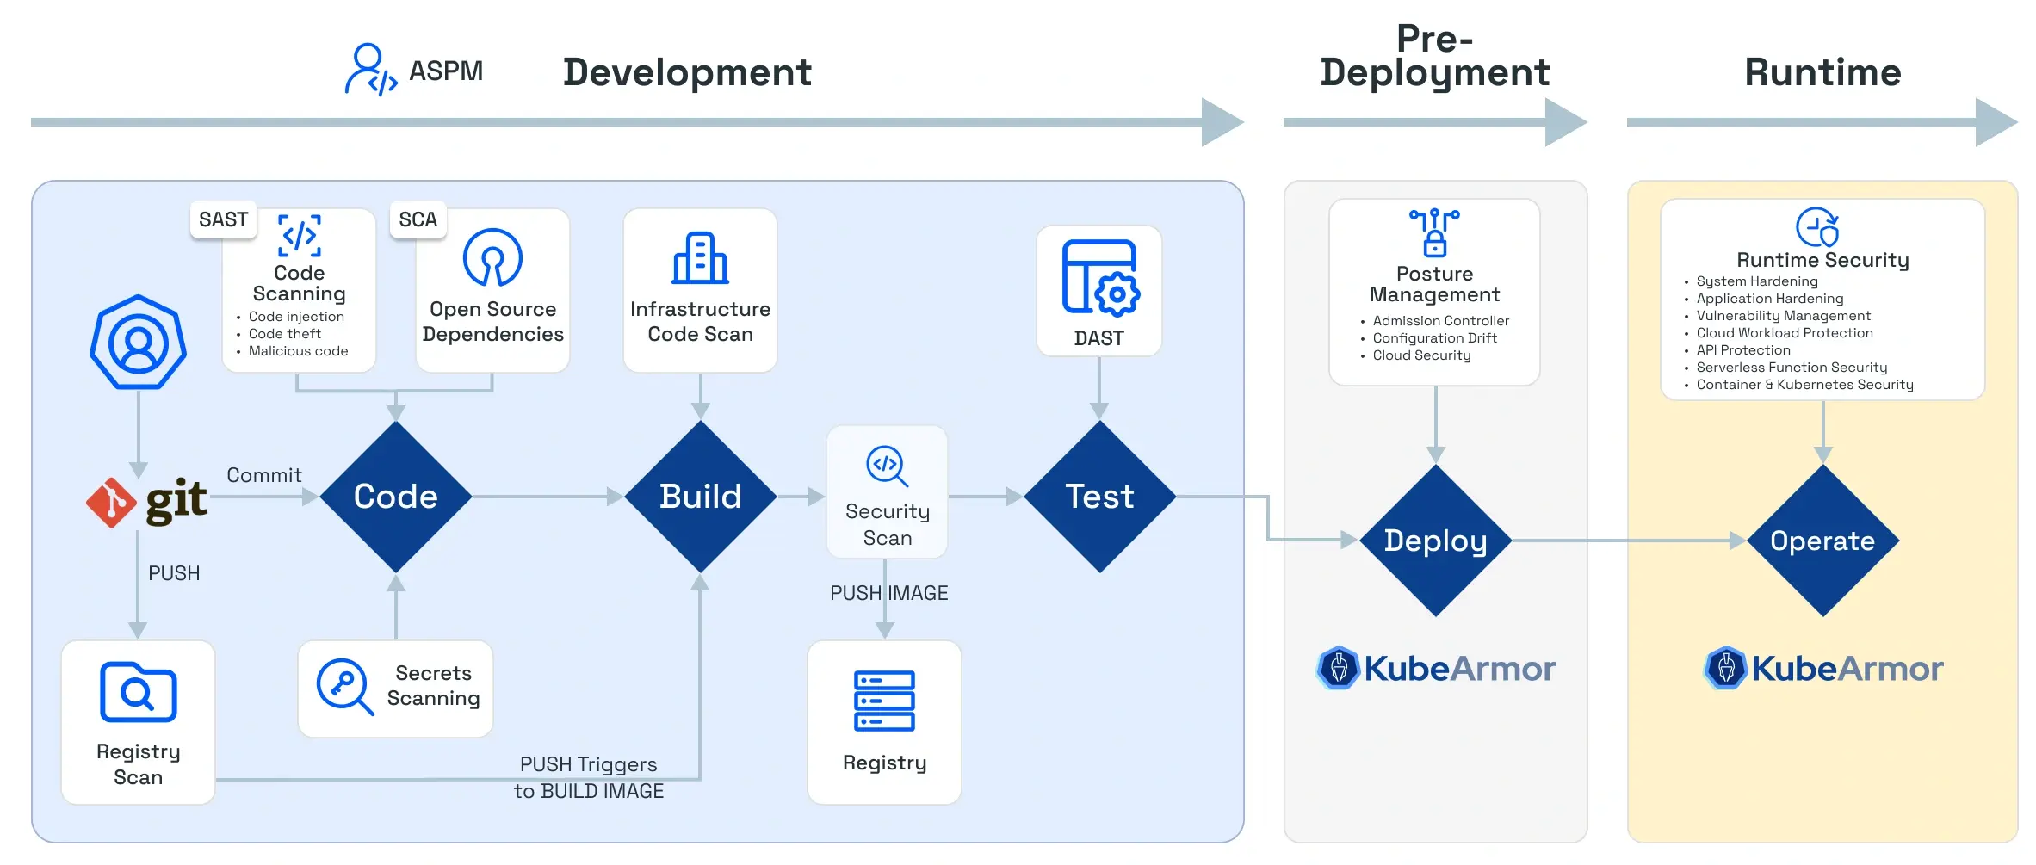Viewport: 2036px width, 865px height.
Task: Click the Registry Scan folder icon
Action: 138,692
